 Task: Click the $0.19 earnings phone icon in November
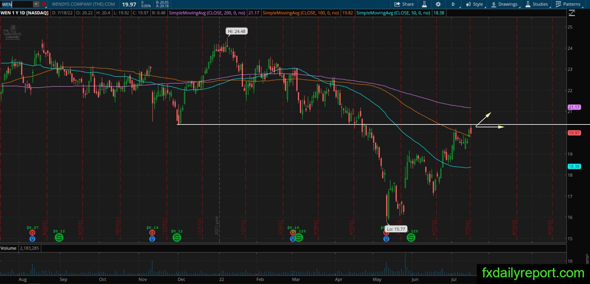tap(152, 233)
